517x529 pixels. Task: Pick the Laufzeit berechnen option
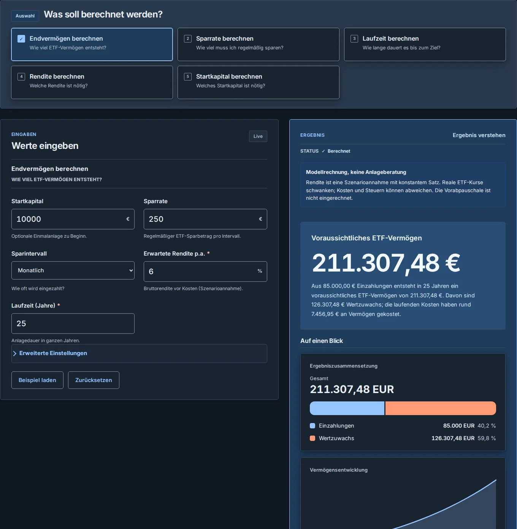[x=425, y=44]
